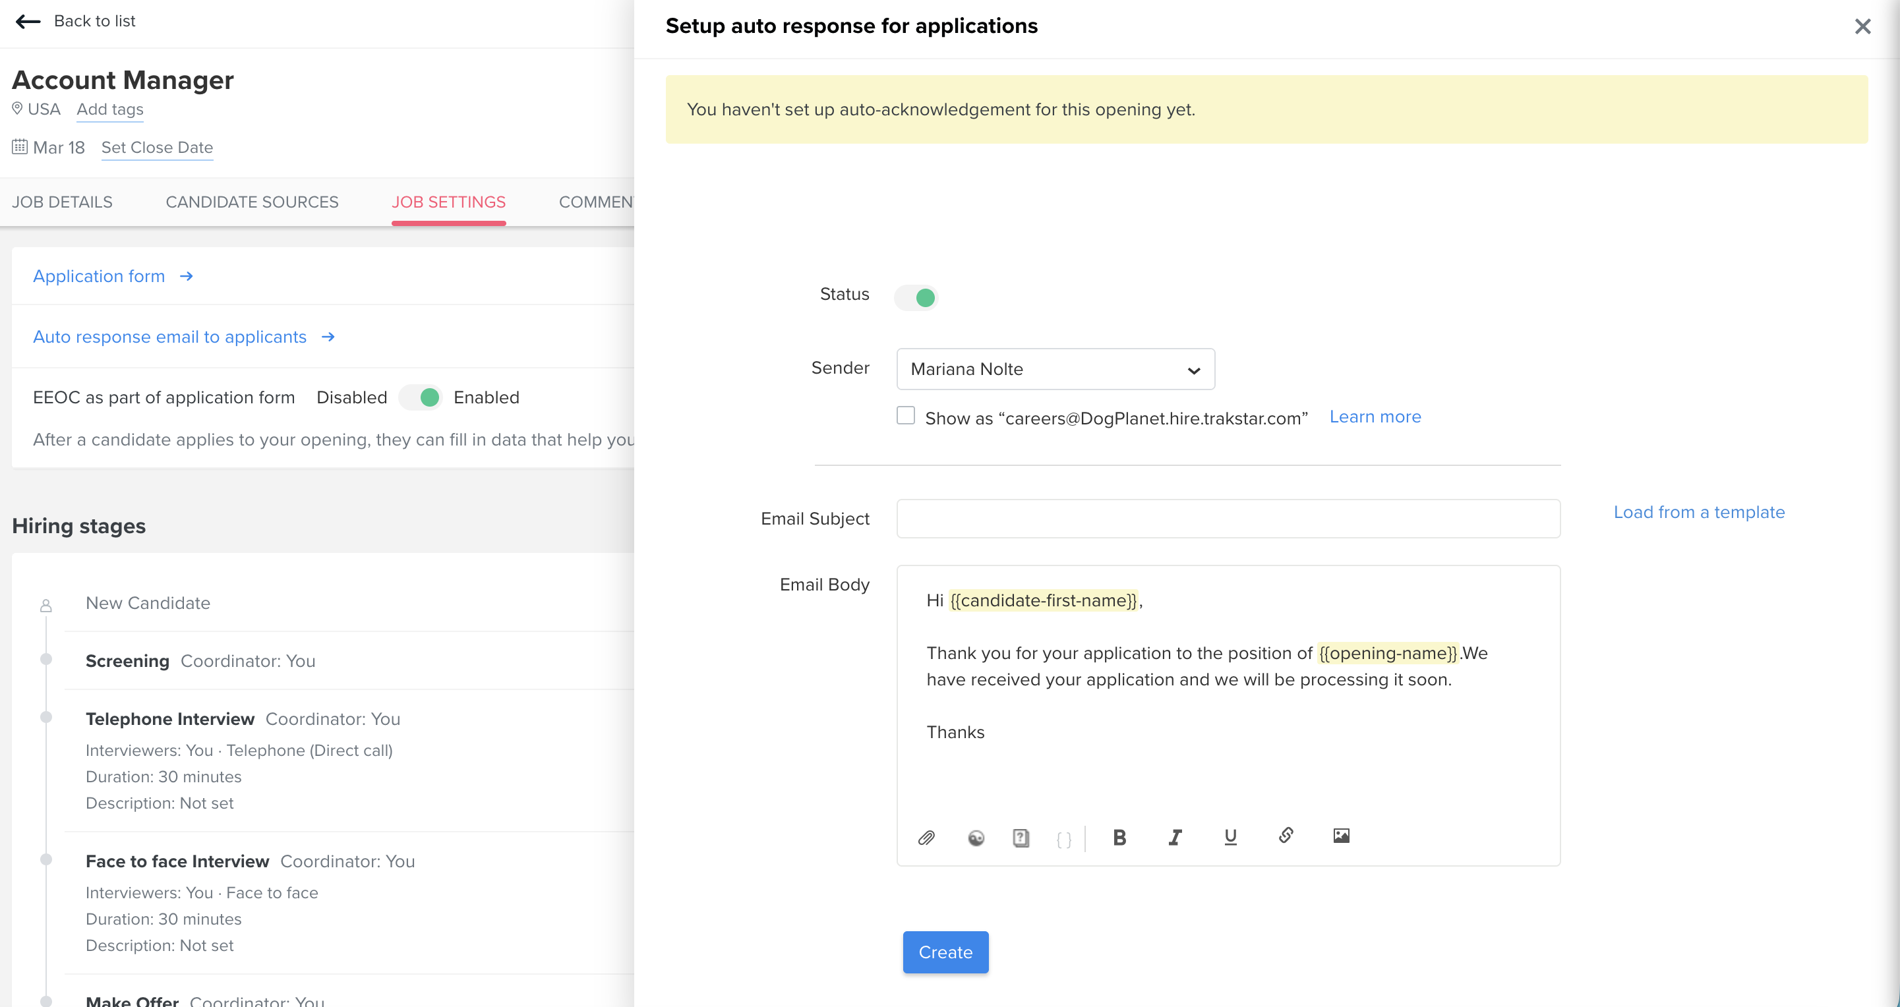The width and height of the screenshot is (1900, 1007).
Task: Insert a variable with the curly braces icon
Action: pos(1063,839)
